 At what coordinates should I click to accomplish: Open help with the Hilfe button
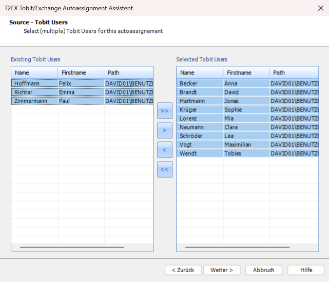coord(306,270)
